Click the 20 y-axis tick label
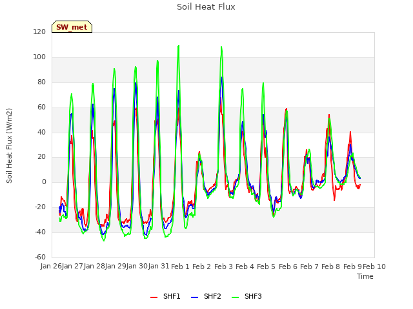This screenshot has width=413, height=309. pos(41,157)
